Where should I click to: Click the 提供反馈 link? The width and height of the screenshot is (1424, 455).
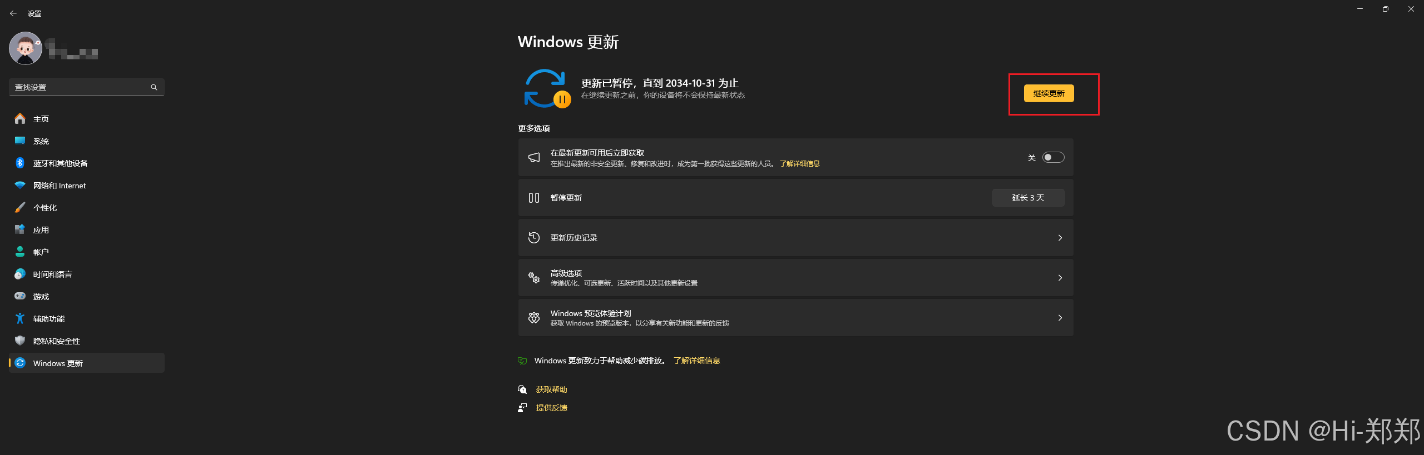551,408
